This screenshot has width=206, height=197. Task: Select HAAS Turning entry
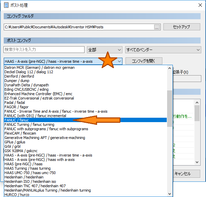tap(85, 168)
